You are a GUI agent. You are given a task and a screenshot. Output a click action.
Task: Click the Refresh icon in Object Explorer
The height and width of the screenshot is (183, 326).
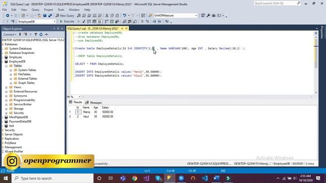[41, 35]
